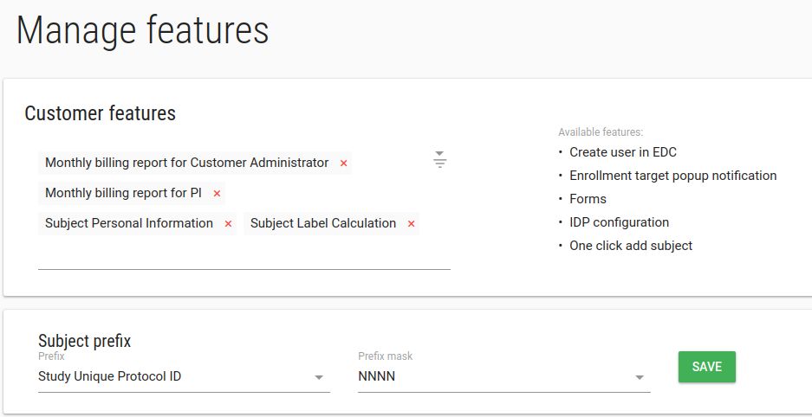This screenshot has width=812, height=417.
Task: Remove Subject Personal Information chip
Action: pos(228,224)
